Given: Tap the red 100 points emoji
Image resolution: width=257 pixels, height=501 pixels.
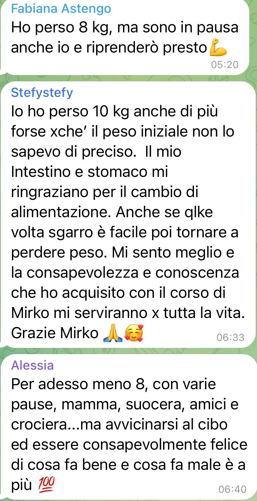Looking at the screenshot, I should (x=46, y=484).
